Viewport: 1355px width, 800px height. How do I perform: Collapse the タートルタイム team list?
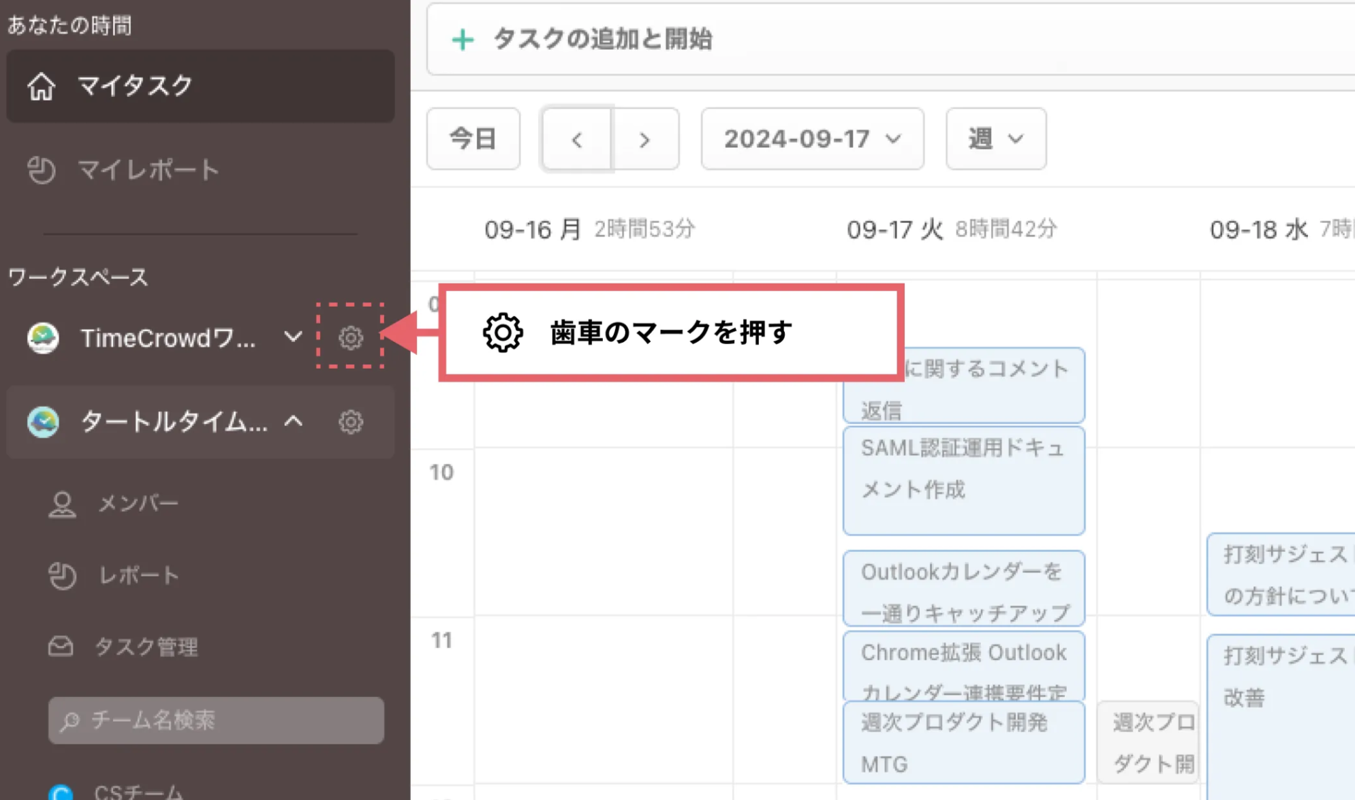296,422
